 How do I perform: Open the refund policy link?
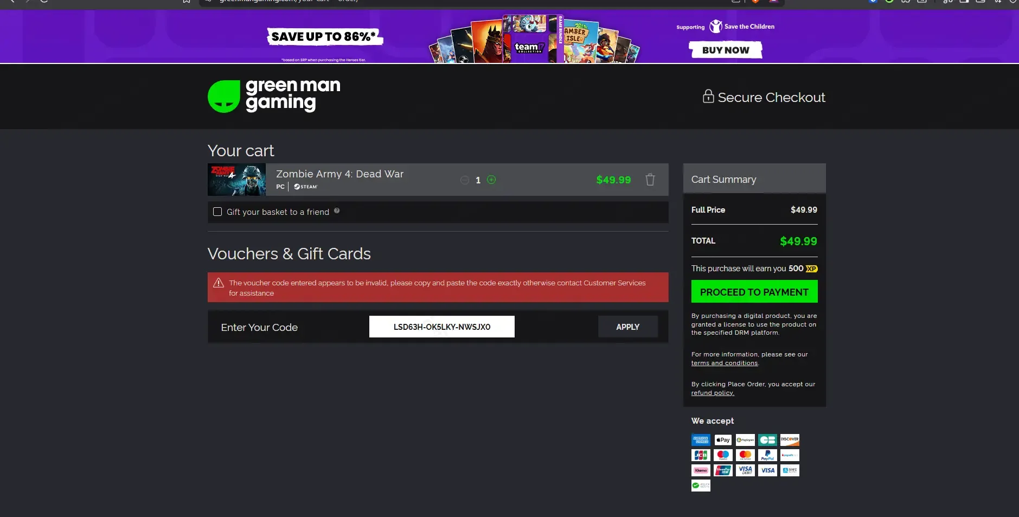click(x=713, y=393)
